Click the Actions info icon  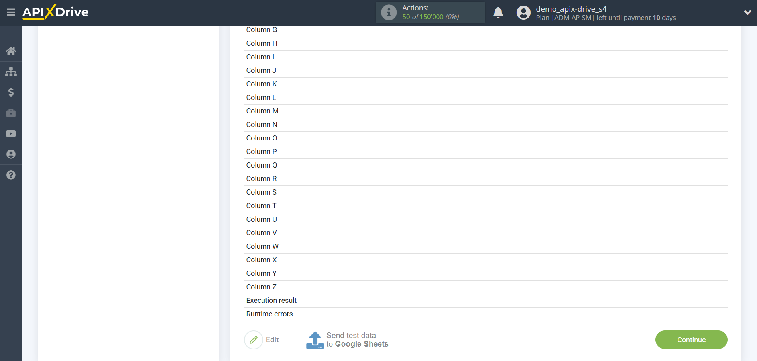[x=389, y=12]
